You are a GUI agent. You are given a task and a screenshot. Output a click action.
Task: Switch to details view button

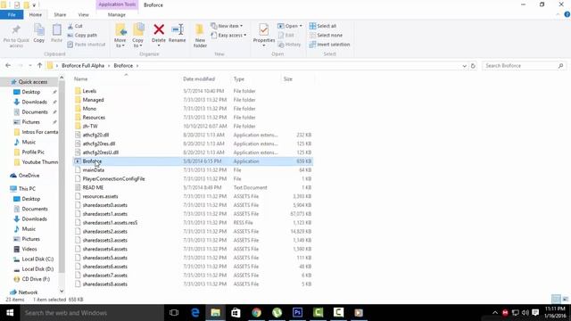pos(556,300)
